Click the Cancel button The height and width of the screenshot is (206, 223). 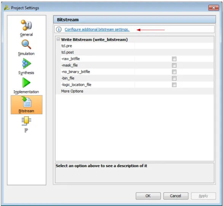(176, 196)
